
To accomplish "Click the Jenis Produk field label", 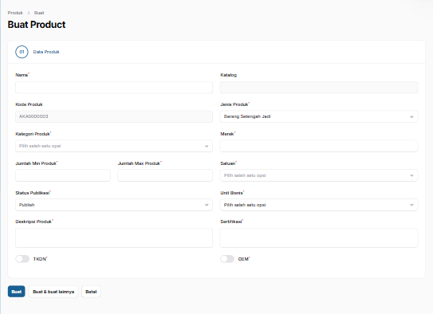I will [x=234, y=104].
